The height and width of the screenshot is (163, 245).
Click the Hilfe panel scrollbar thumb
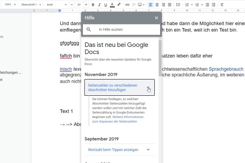click(160, 58)
